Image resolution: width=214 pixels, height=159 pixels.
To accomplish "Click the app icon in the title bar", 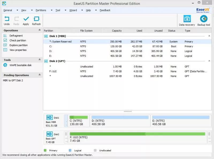I will [x=4, y=3].
